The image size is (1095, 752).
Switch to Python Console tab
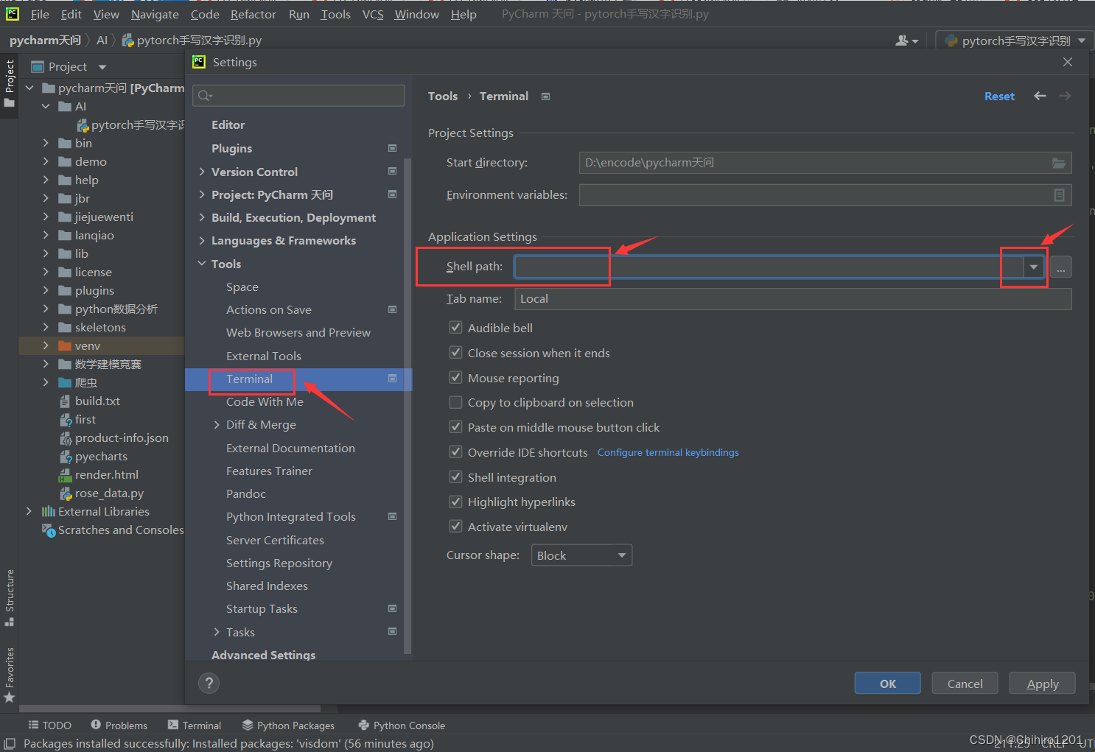pos(402,725)
